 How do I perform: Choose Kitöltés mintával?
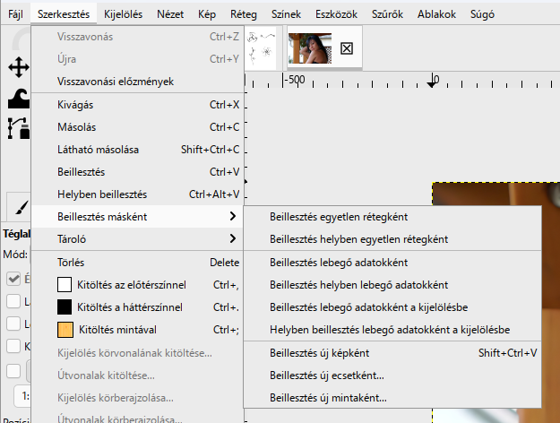tap(137, 330)
